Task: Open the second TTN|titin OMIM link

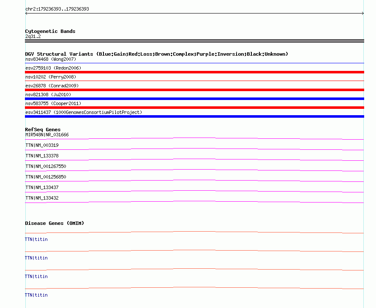Action: click(36, 258)
